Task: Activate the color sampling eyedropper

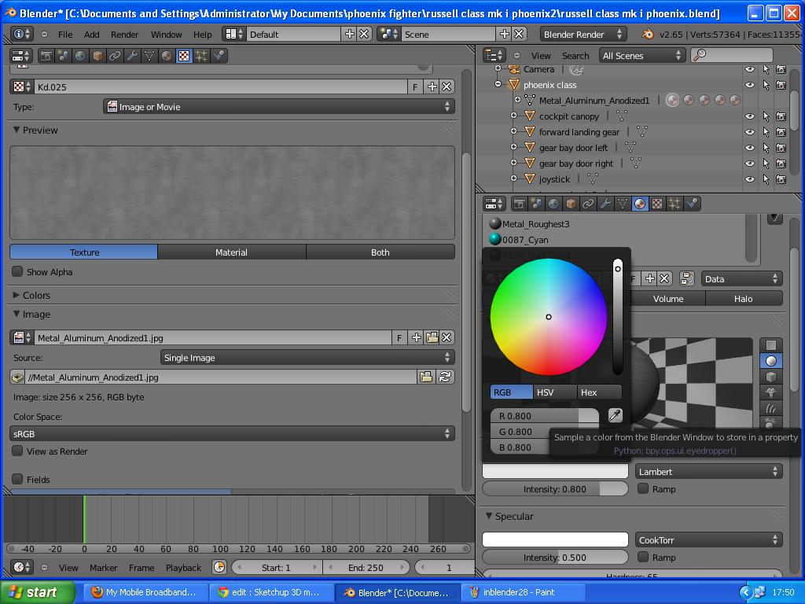Action: coord(616,415)
